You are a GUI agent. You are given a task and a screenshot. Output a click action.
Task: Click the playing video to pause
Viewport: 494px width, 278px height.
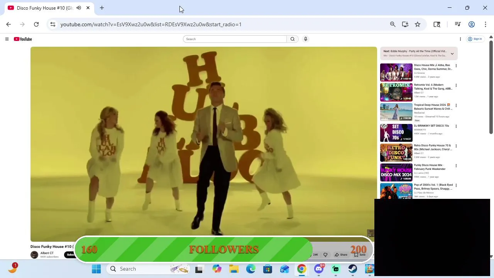(x=204, y=144)
